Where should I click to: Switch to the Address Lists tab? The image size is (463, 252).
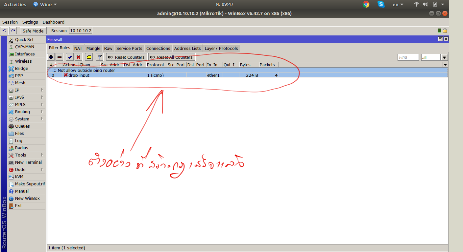point(187,48)
